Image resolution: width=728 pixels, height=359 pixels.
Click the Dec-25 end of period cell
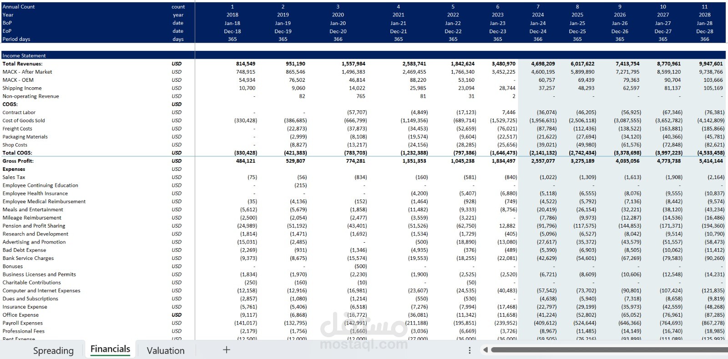577,31
